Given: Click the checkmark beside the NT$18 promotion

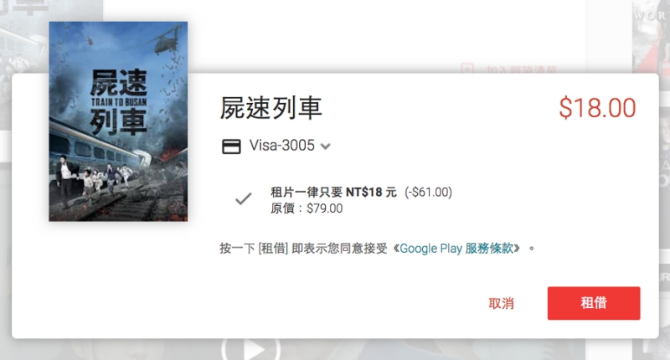Looking at the screenshot, I should (x=244, y=199).
